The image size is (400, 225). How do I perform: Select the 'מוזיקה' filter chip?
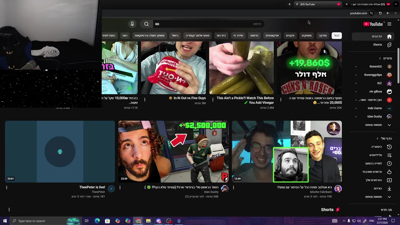coord(322,36)
